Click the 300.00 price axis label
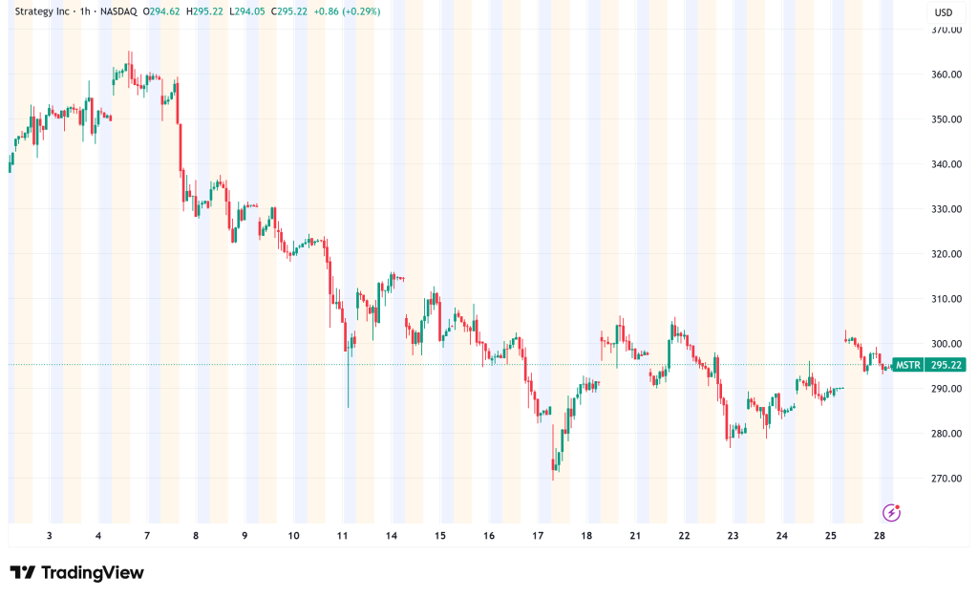The image size is (978, 598). (x=946, y=344)
